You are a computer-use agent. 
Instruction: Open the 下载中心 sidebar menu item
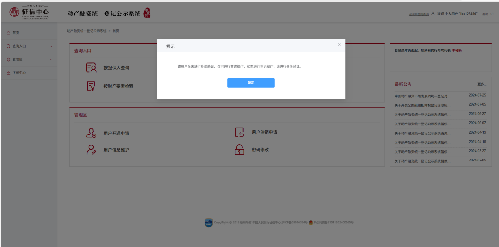29,73
